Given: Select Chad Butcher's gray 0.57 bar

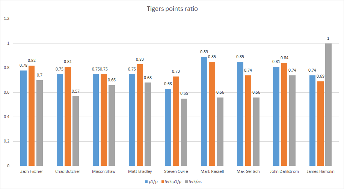Looking at the screenshot, I should [x=76, y=131].
